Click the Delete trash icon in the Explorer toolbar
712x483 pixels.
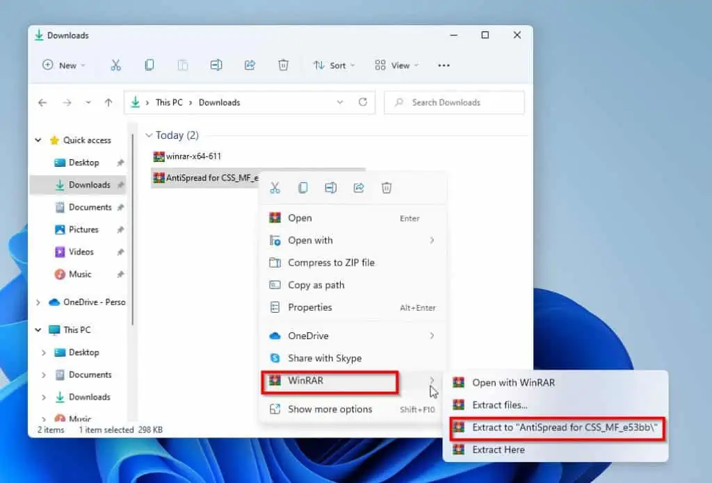coord(284,65)
